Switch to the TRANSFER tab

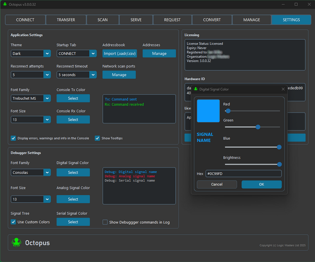(66, 20)
